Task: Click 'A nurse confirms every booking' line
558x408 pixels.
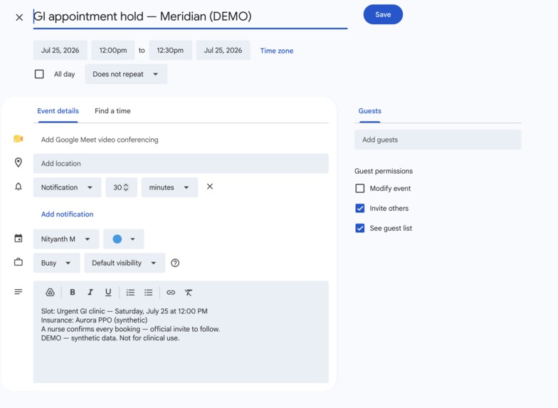Action: (130, 329)
